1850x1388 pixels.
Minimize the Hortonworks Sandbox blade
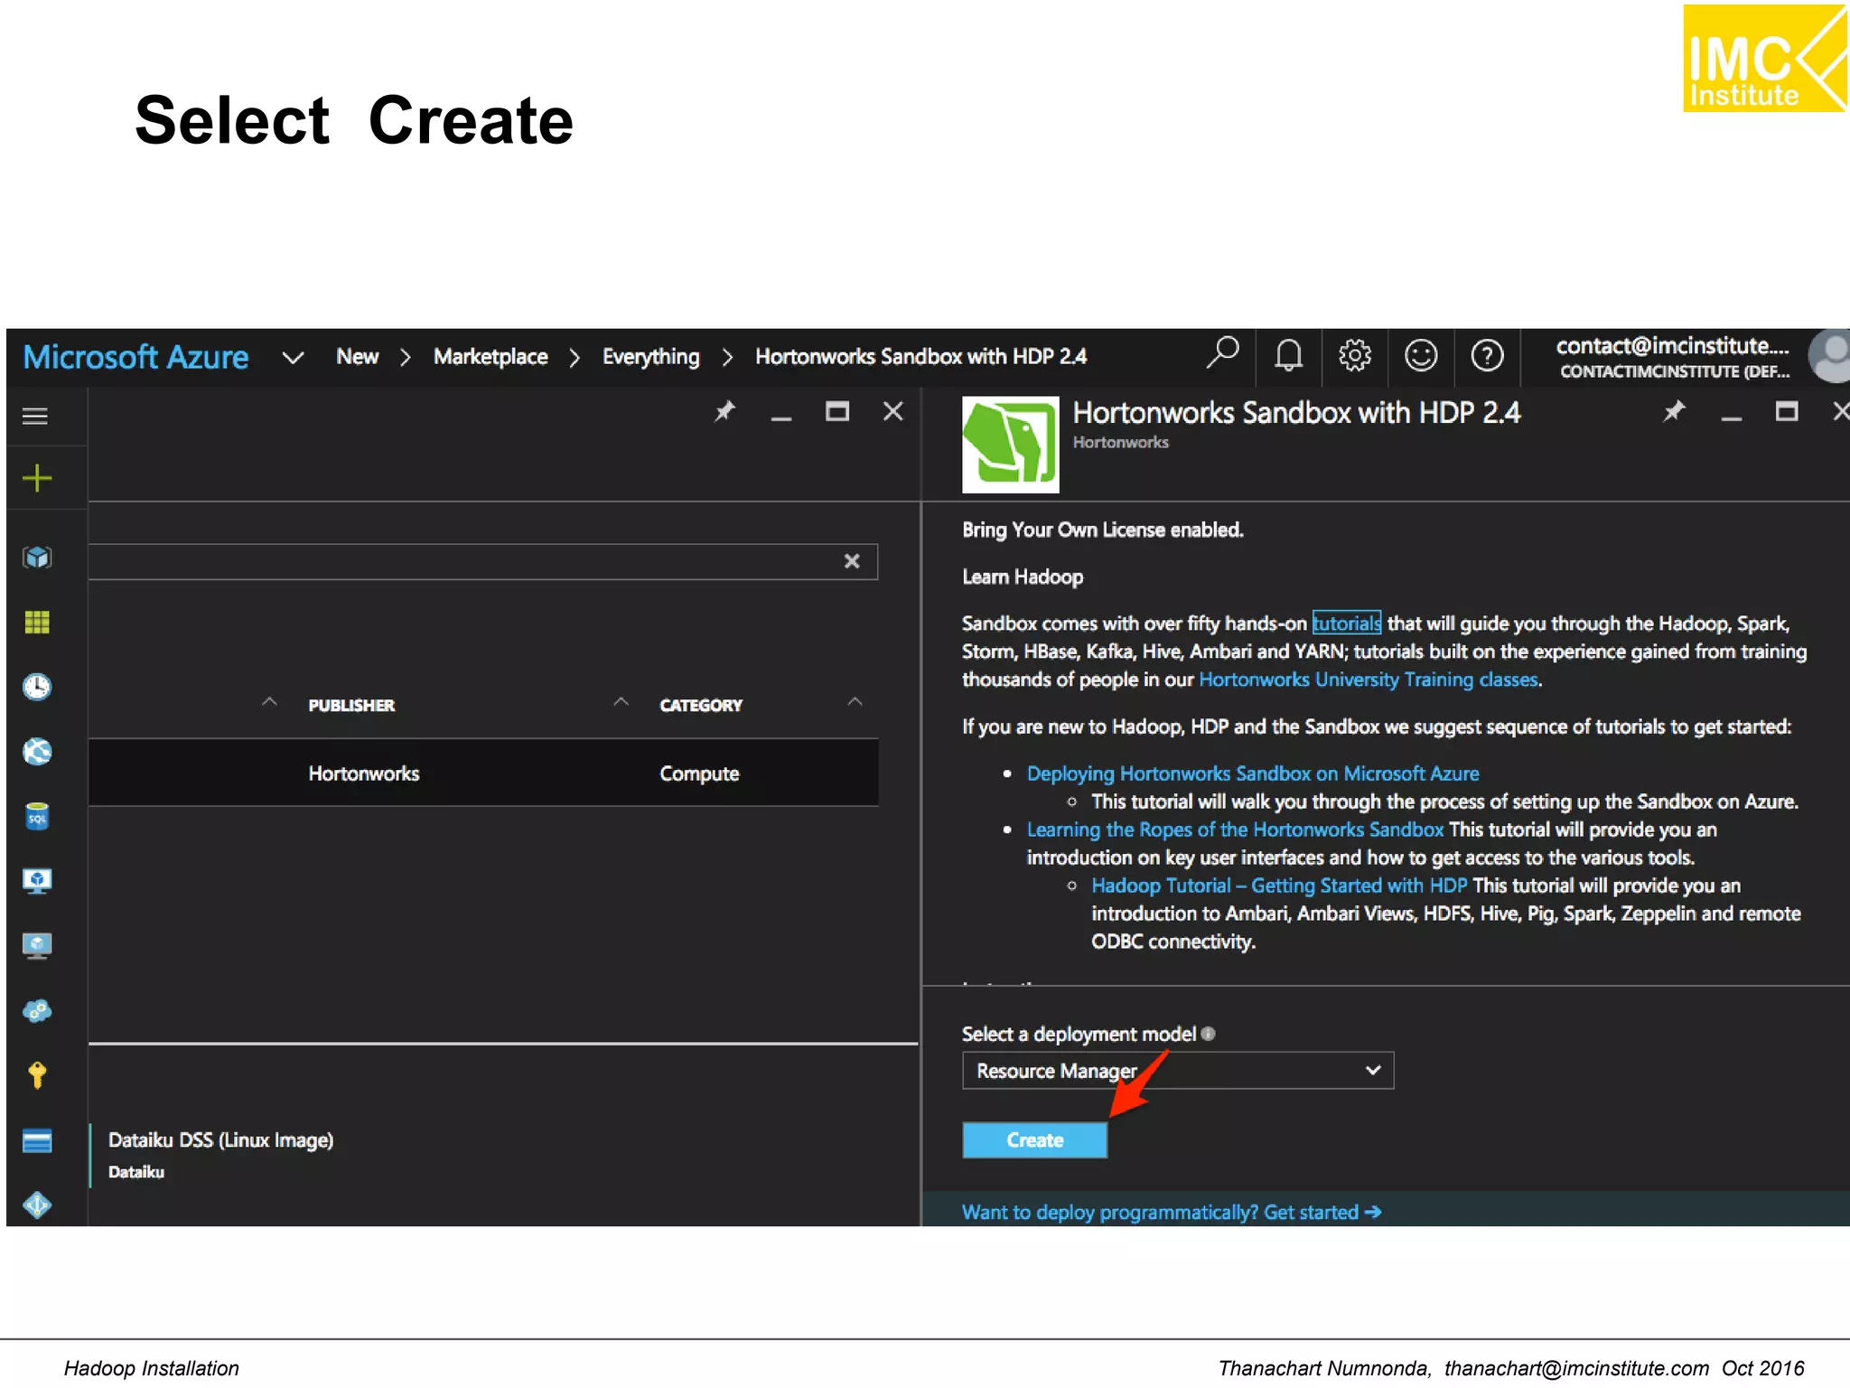pos(1731,417)
